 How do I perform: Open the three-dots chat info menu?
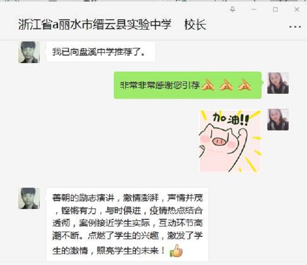coord(295,27)
